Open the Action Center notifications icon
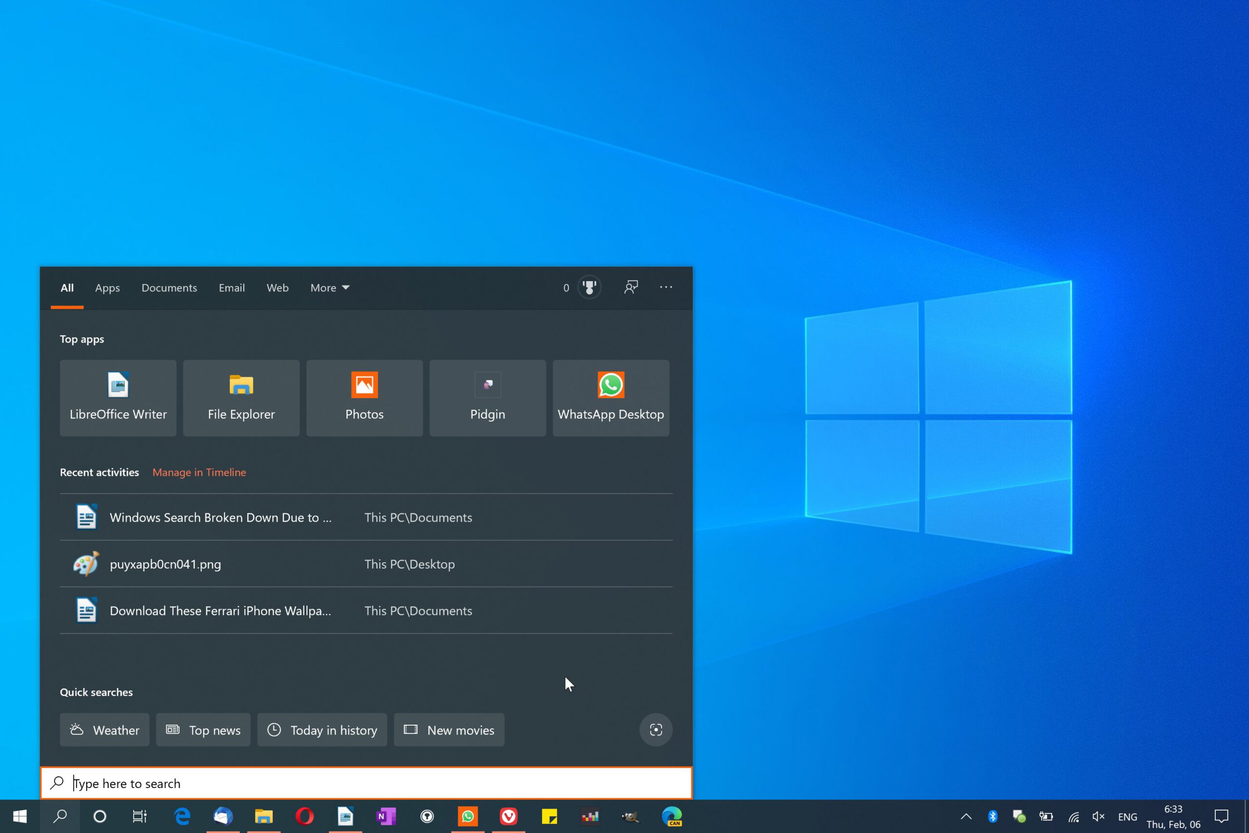The width and height of the screenshot is (1249, 833). click(x=1221, y=816)
